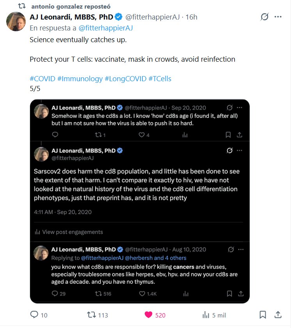Viewport: 291px width, 328px height.
Task: Bookmark the main post
Action: click(263, 315)
